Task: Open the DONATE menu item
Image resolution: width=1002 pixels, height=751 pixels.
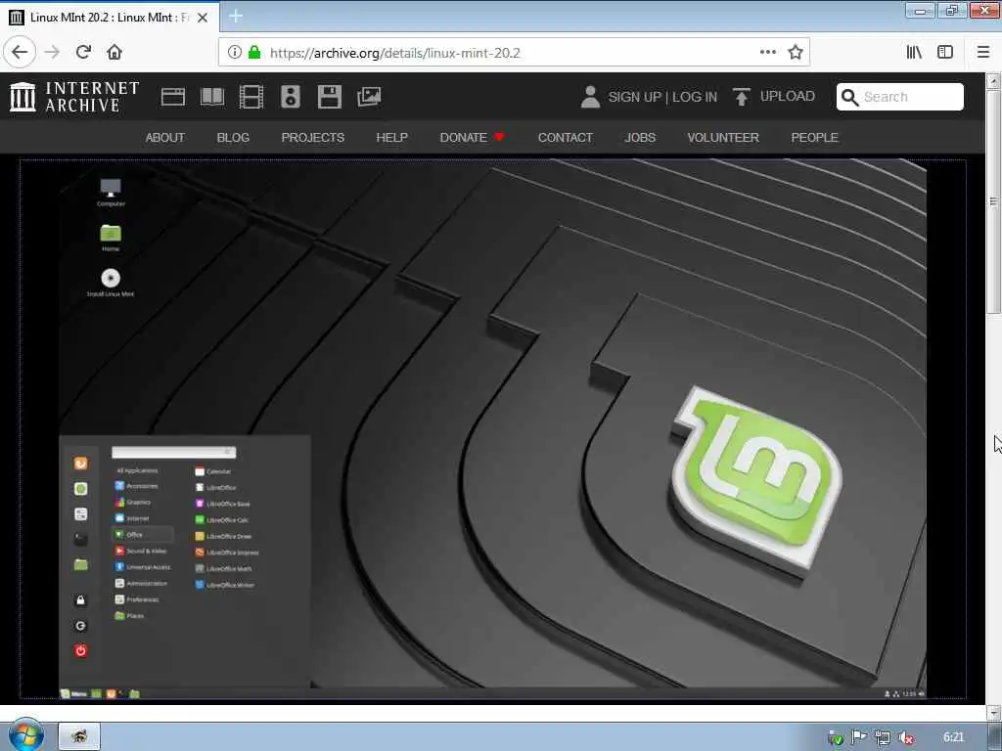Action: point(473,137)
